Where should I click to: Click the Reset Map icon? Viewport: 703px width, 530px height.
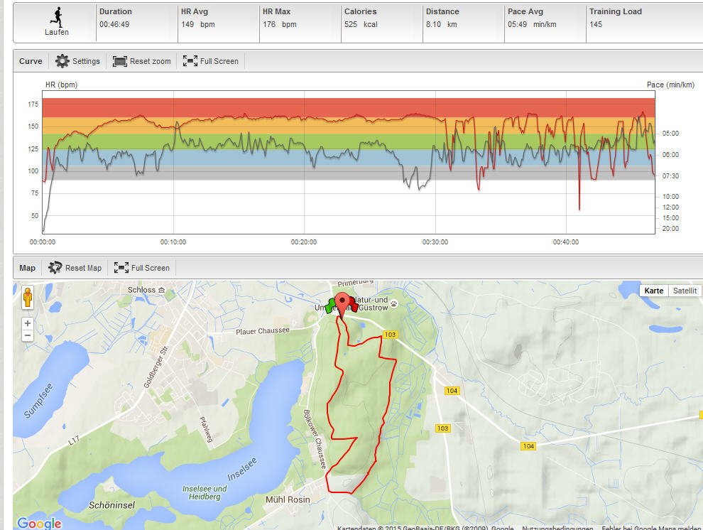[55, 268]
